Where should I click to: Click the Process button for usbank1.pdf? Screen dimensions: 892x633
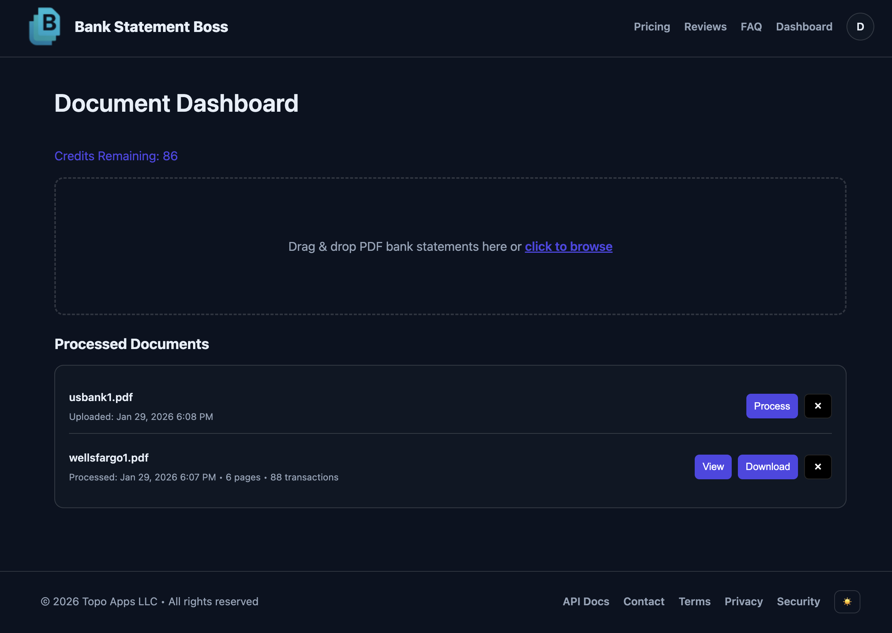coord(771,406)
